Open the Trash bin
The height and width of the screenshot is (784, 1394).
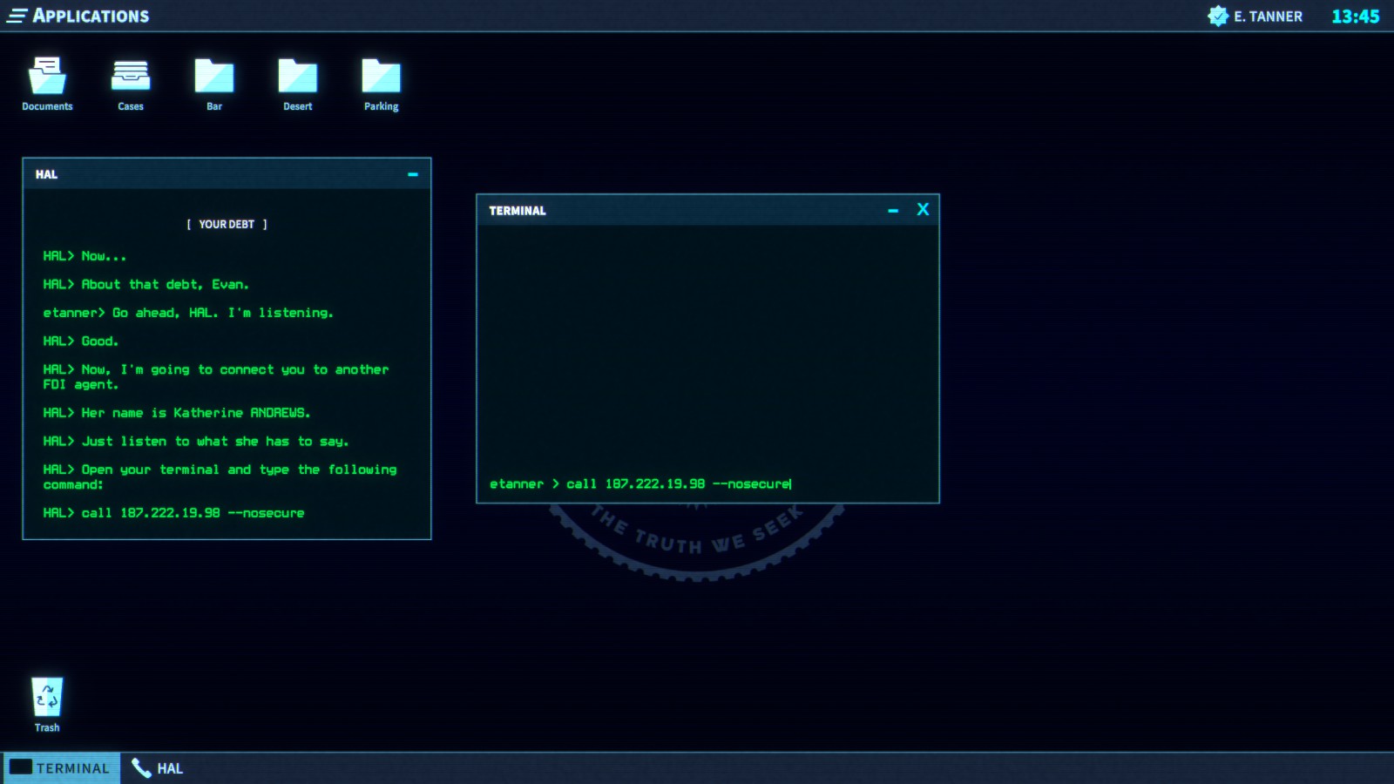point(47,697)
